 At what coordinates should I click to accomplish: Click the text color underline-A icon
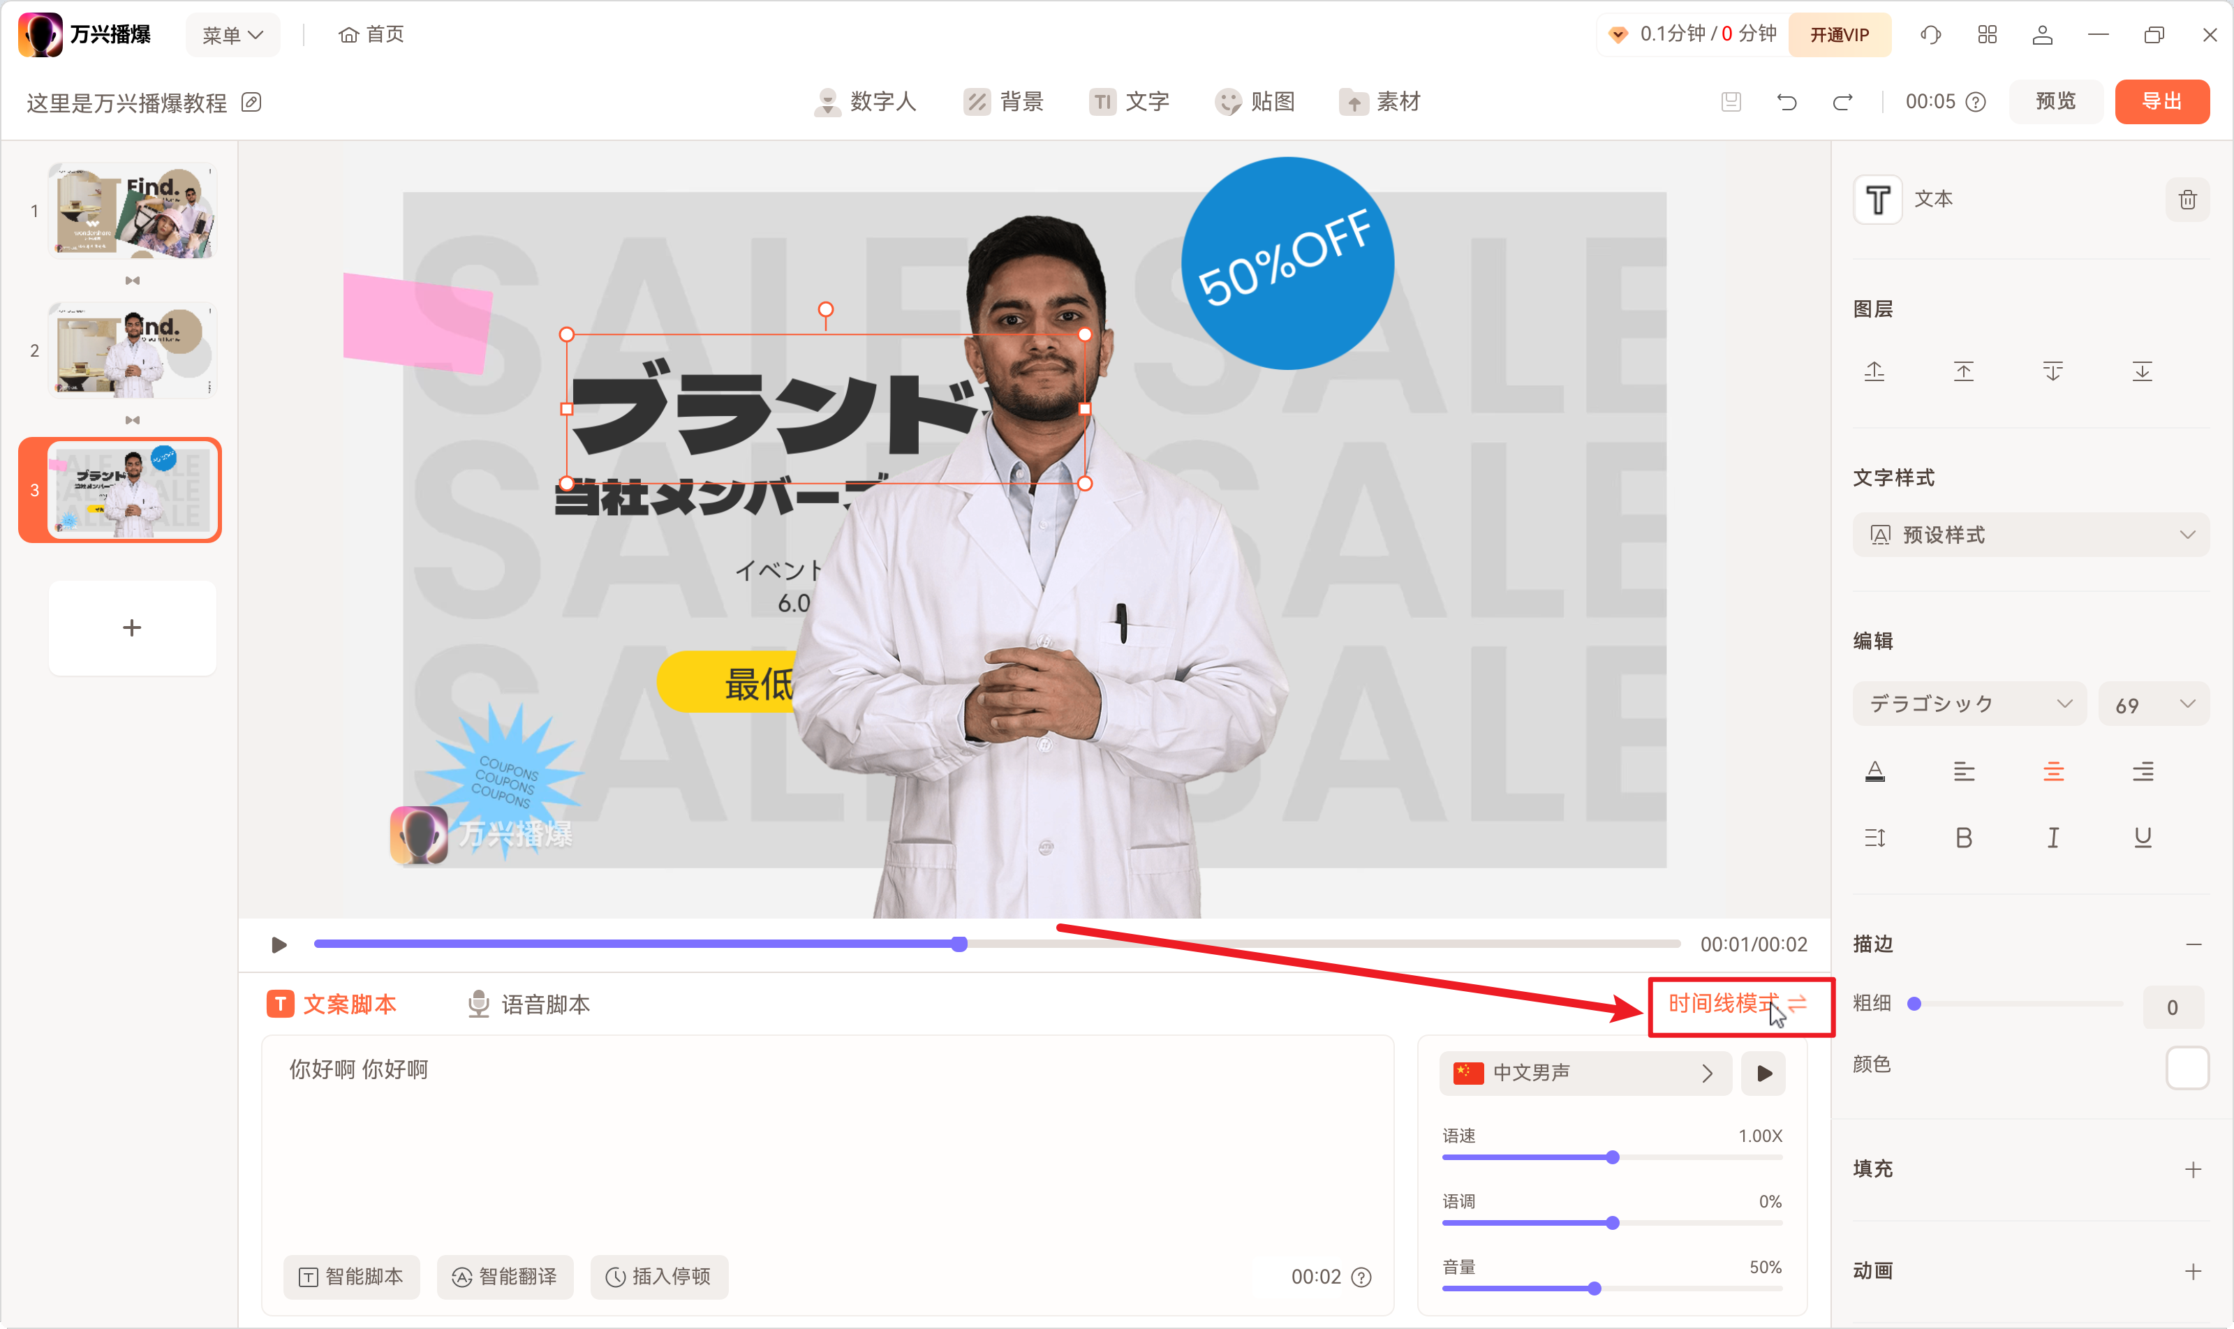pos(1874,771)
